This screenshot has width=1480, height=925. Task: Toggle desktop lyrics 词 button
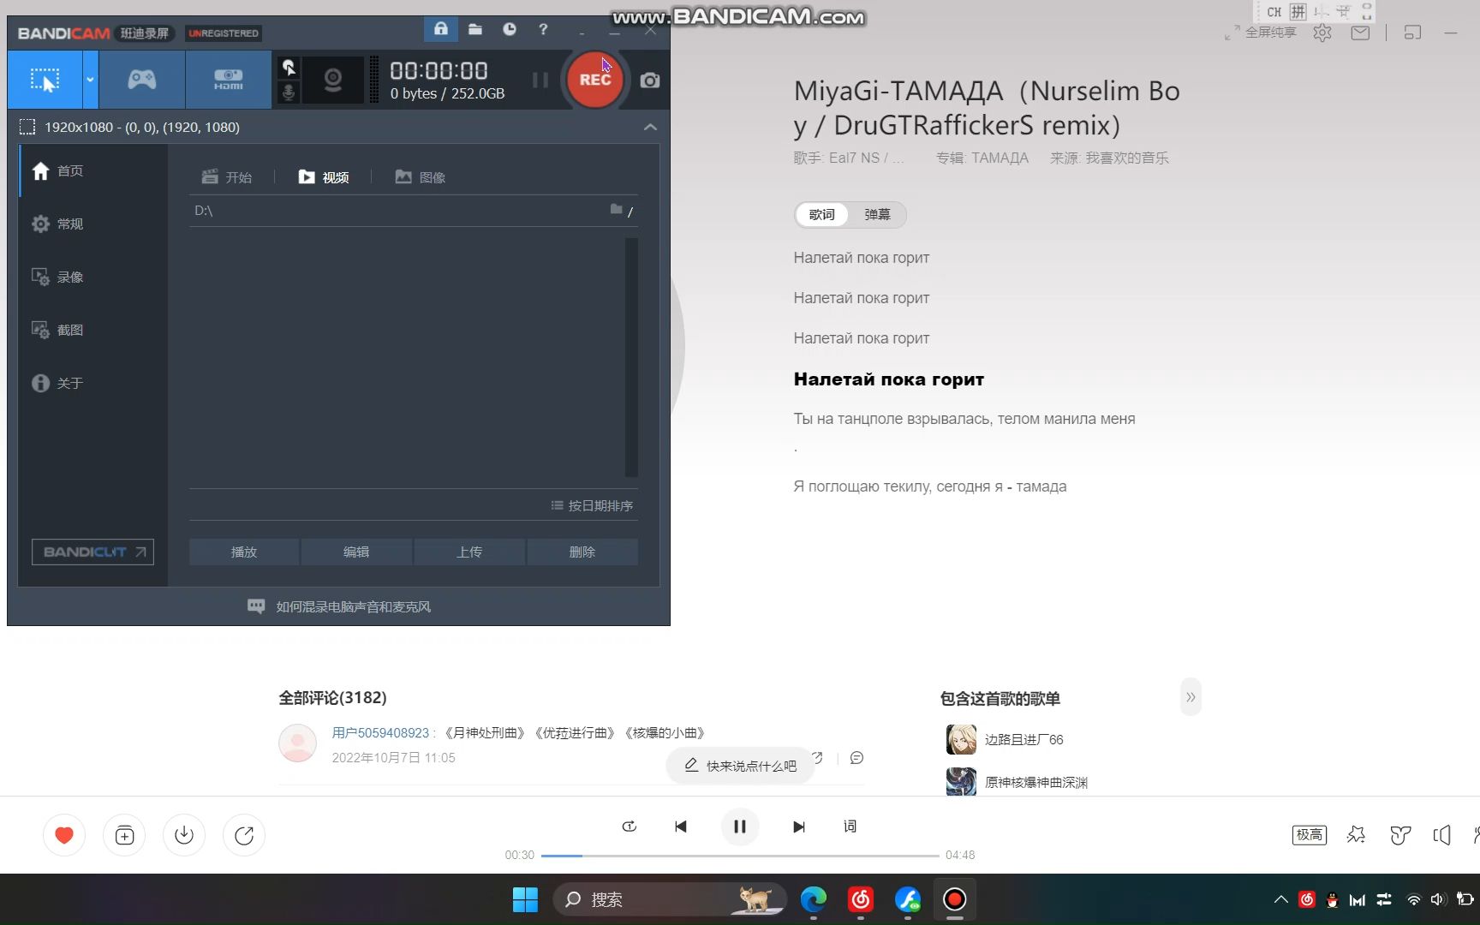[850, 827]
